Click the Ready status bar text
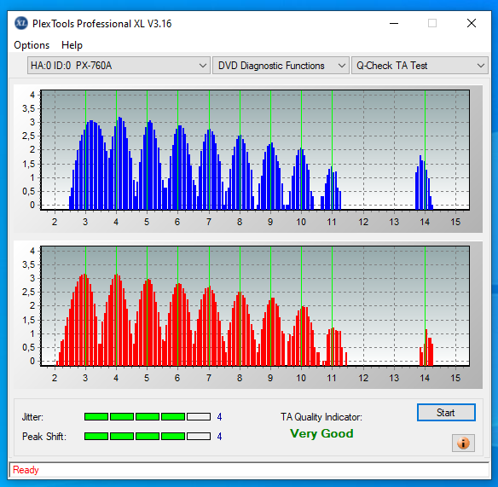The image size is (498, 487). pyautogui.click(x=26, y=470)
